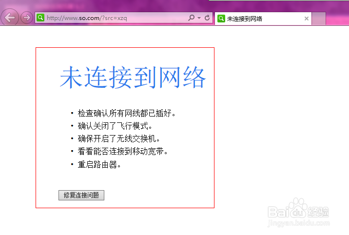Image resolution: width=349 pixels, height=235 pixels.
Task: Click the text 确认关闭了飞行模式。
Action: pos(115,126)
